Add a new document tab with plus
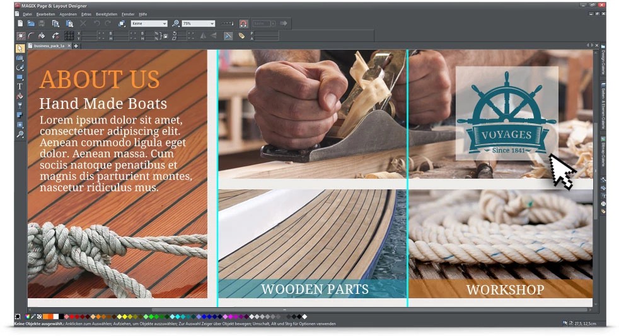This screenshot has height=336, width=619. tap(76, 46)
